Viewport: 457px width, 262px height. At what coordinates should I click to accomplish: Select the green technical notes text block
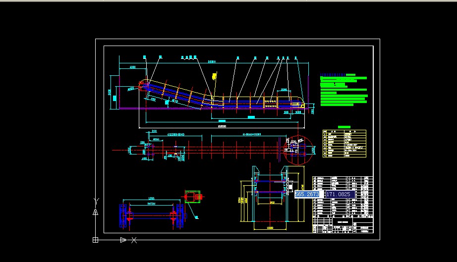click(343, 90)
